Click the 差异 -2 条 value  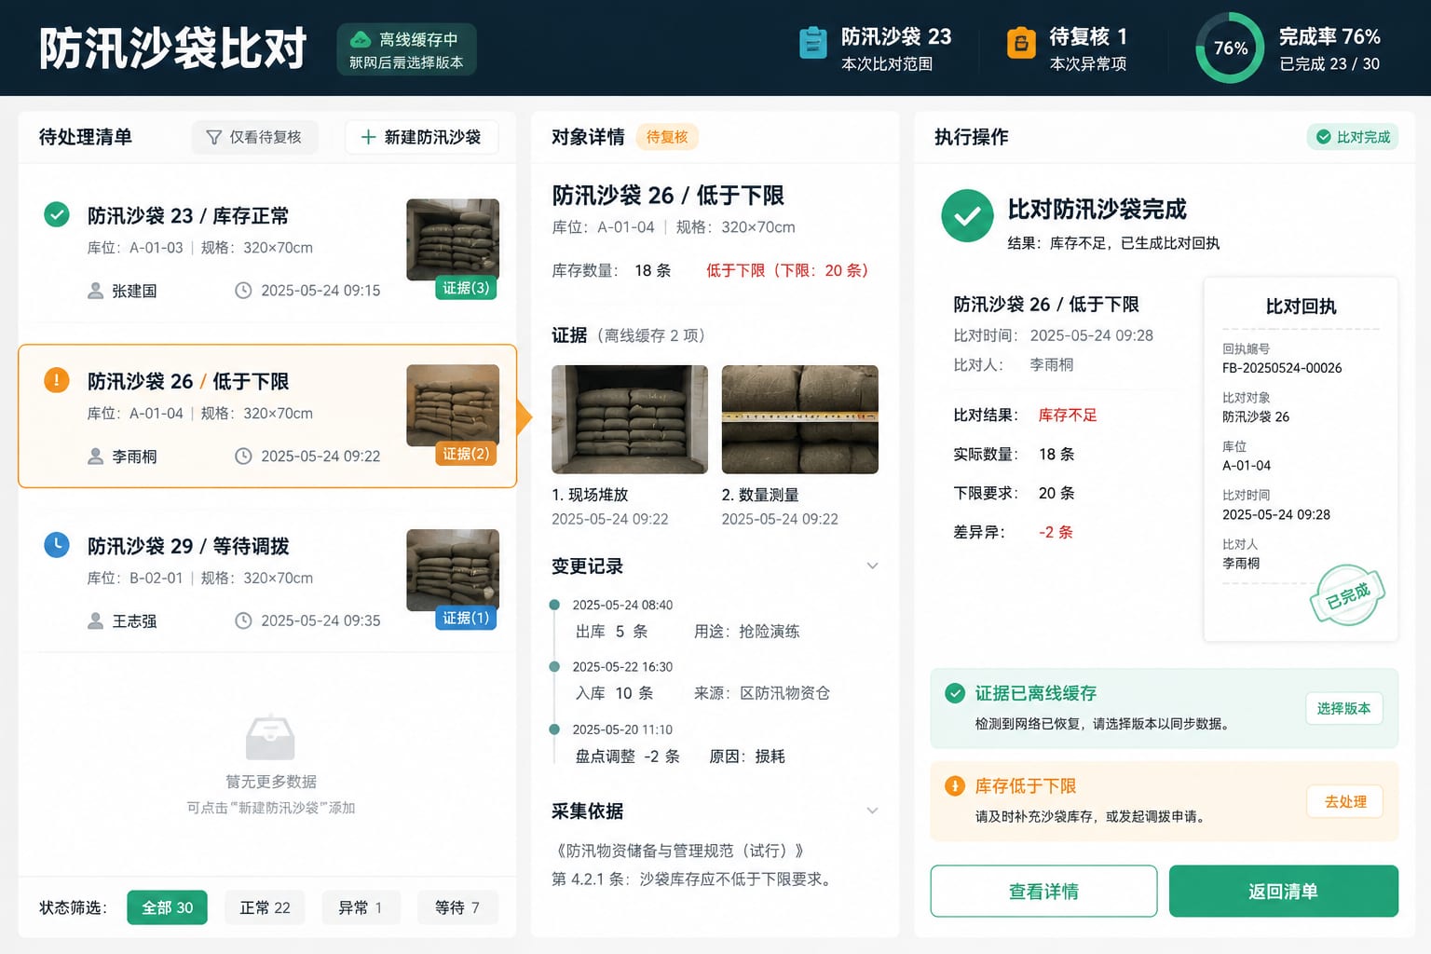click(1056, 532)
